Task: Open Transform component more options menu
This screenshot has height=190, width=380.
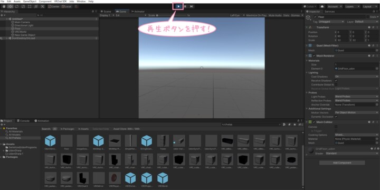Action: 377,27
